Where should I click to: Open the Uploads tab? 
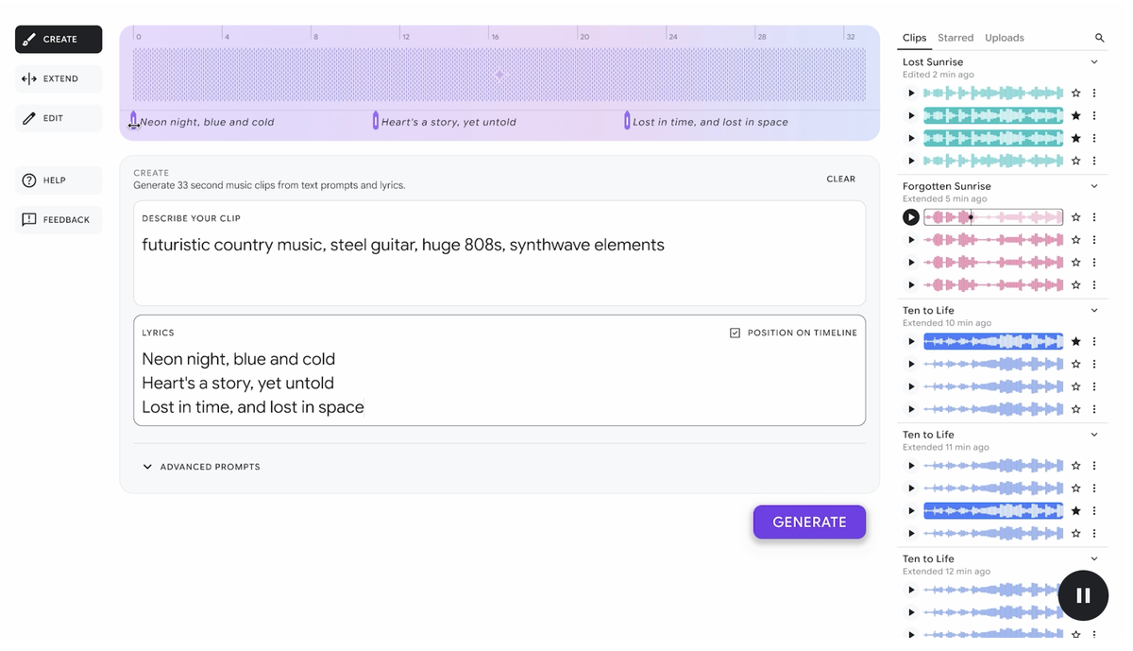[1004, 38]
